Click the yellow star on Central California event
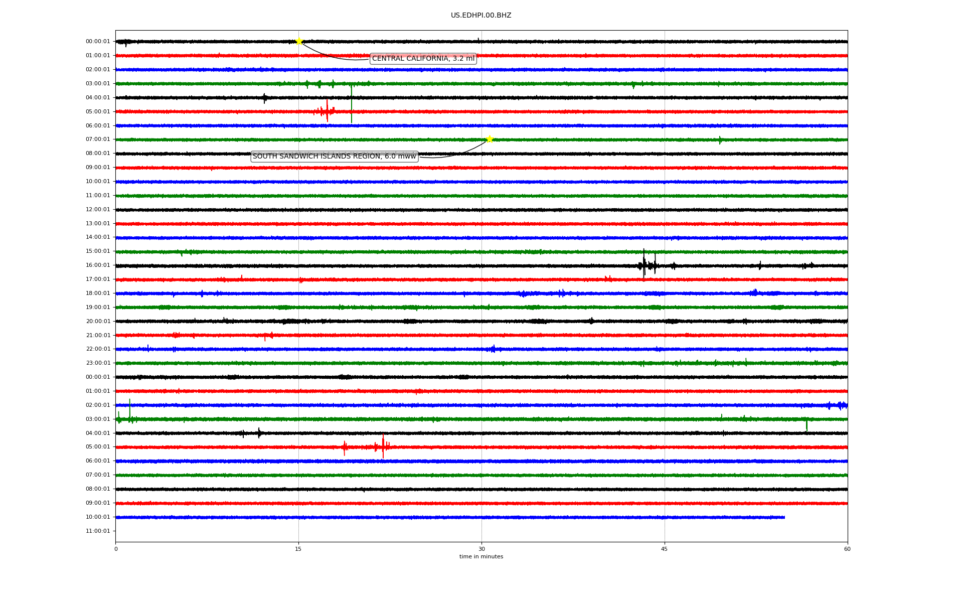963x602 pixels. tap(299, 41)
